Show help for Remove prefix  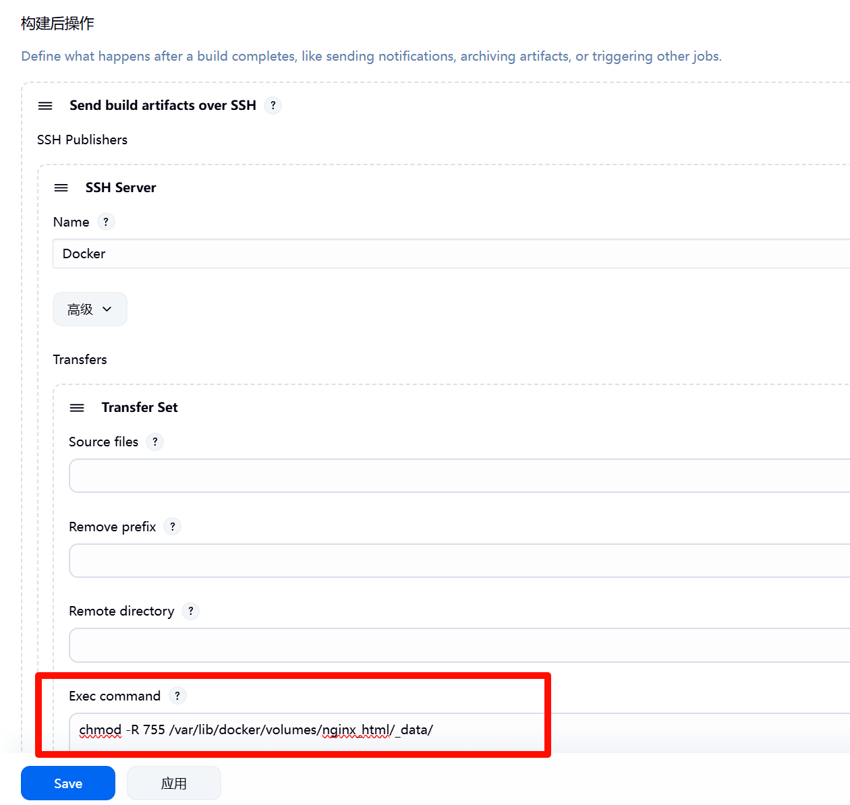(x=173, y=527)
